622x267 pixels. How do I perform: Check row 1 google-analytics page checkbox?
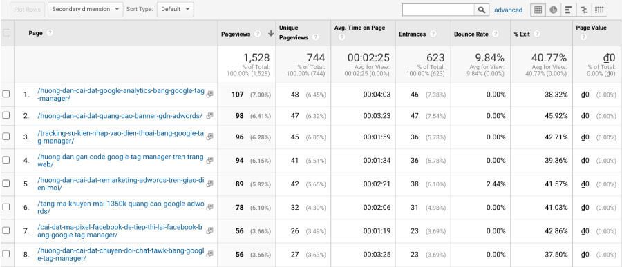click(x=6, y=94)
